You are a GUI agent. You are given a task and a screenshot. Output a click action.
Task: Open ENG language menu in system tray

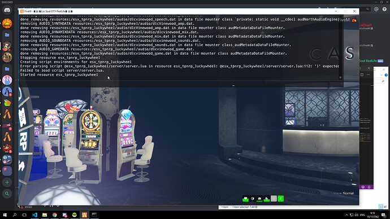pyautogui.click(x=362, y=215)
